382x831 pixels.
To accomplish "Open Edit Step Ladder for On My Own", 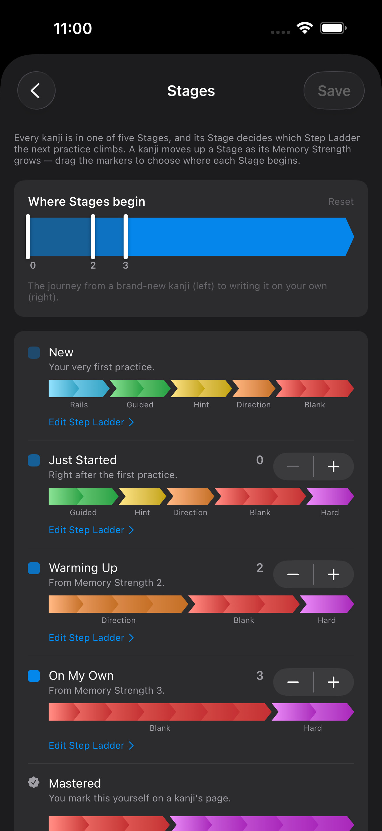I will (91, 745).
